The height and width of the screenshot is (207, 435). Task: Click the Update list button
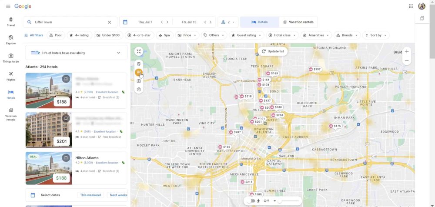coord(273,51)
